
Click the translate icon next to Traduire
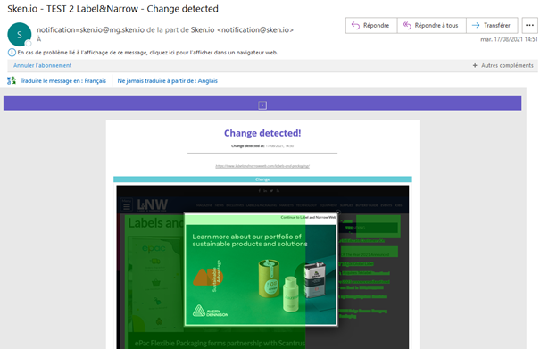(12, 80)
